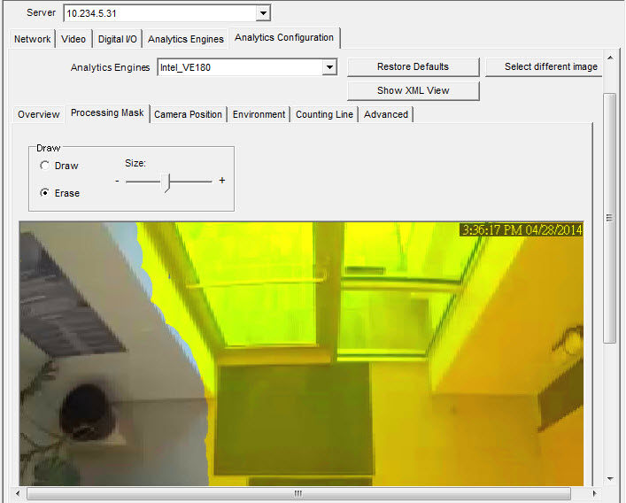The width and height of the screenshot is (626, 503).
Task: Go to the Analytics Engines tab
Action: pyautogui.click(x=186, y=39)
